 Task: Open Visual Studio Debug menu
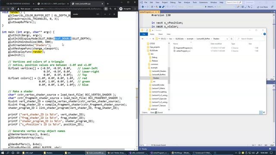pos(172,3)
